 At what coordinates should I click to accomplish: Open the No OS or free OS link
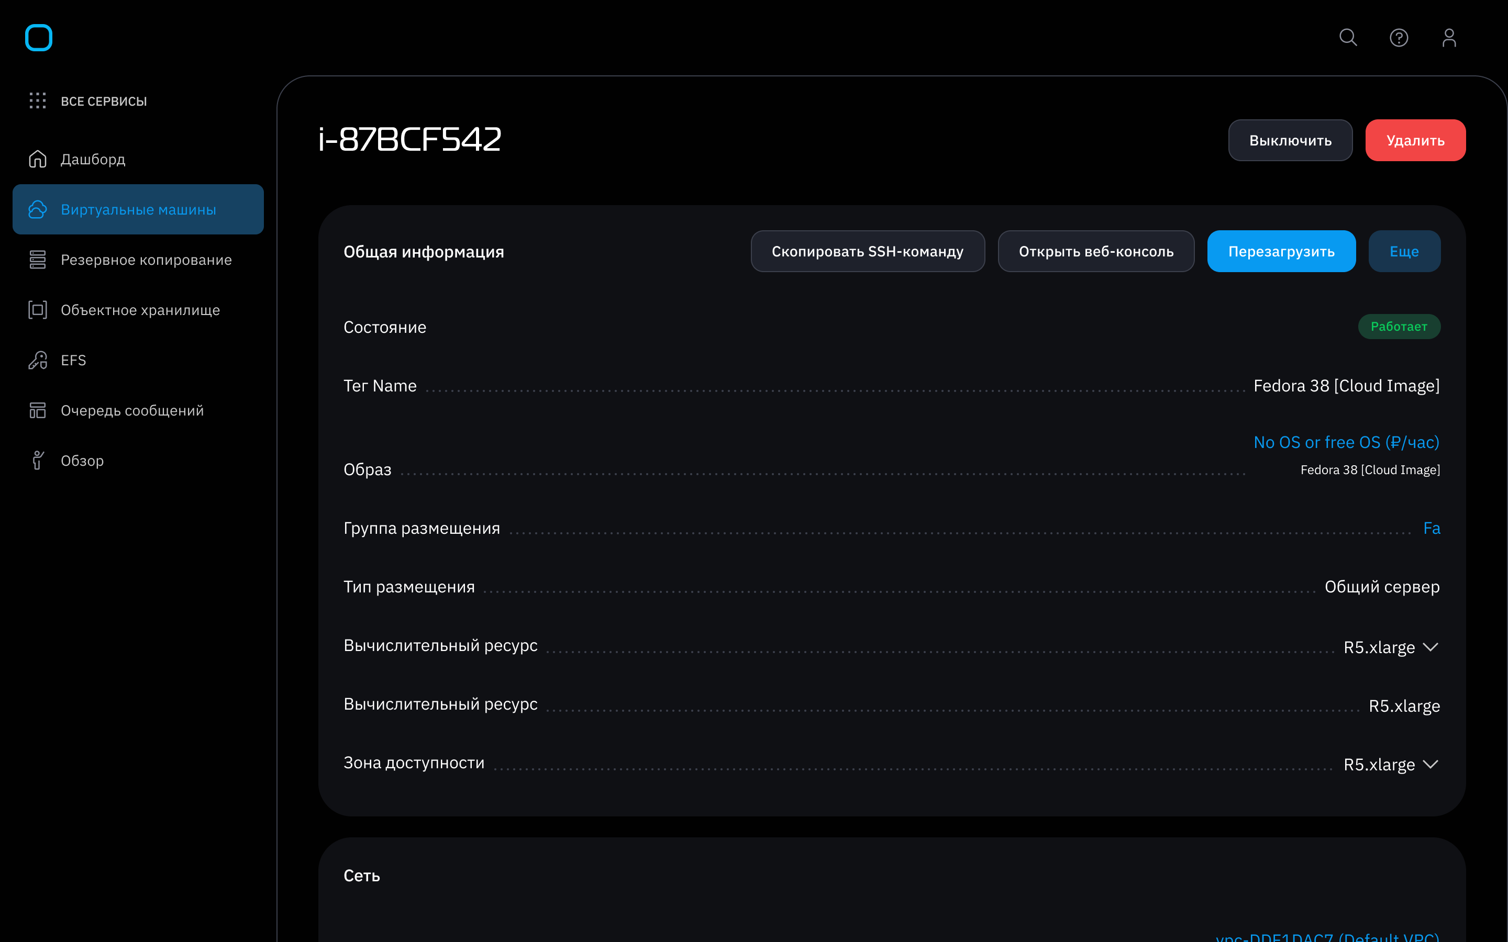click(1346, 442)
